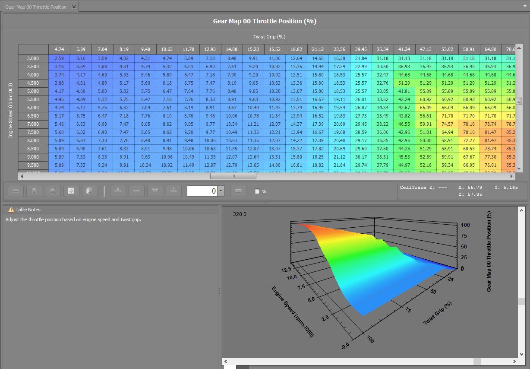Enable the % percentage checkbox
The height and width of the screenshot is (369, 530).
click(257, 191)
